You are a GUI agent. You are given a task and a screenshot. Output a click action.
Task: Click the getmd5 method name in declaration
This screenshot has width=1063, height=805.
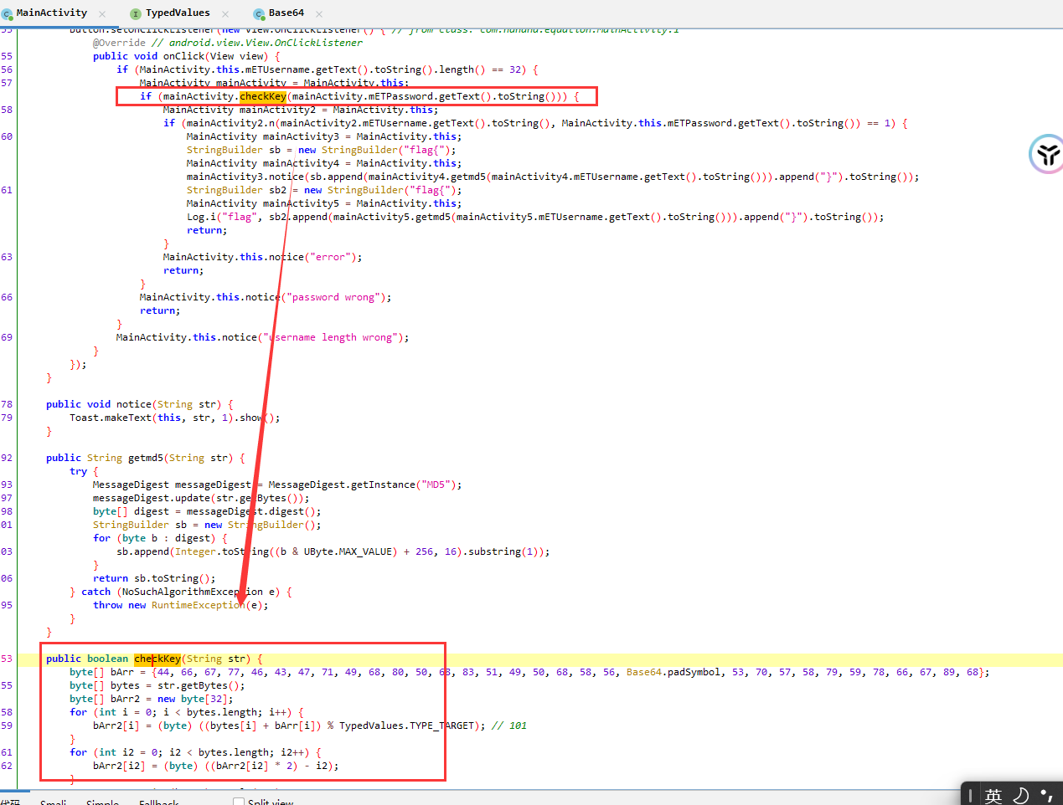click(x=146, y=458)
